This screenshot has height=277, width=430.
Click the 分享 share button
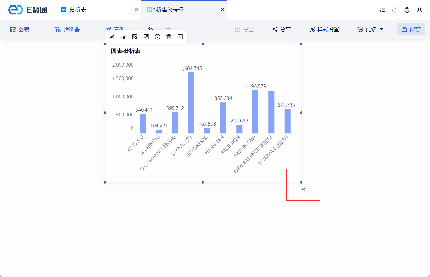(281, 30)
